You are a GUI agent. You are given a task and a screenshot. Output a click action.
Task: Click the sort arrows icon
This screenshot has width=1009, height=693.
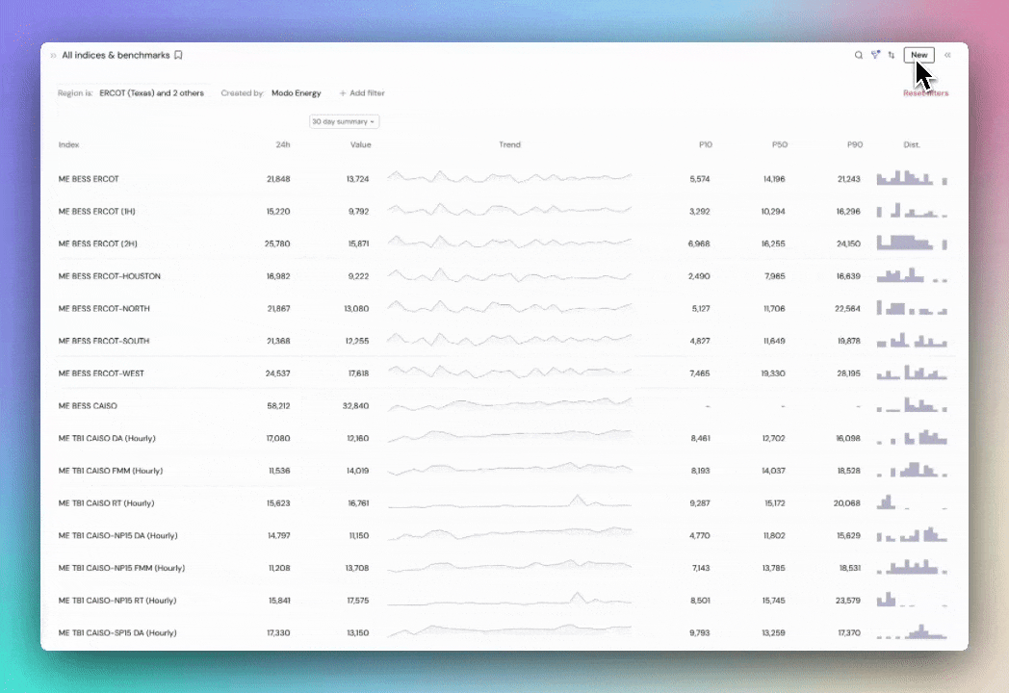point(892,56)
